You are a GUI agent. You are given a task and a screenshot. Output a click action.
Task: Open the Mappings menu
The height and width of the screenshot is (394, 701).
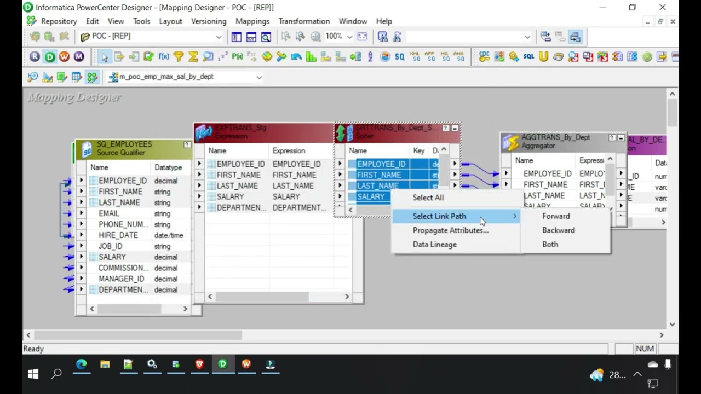pyautogui.click(x=252, y=21)
